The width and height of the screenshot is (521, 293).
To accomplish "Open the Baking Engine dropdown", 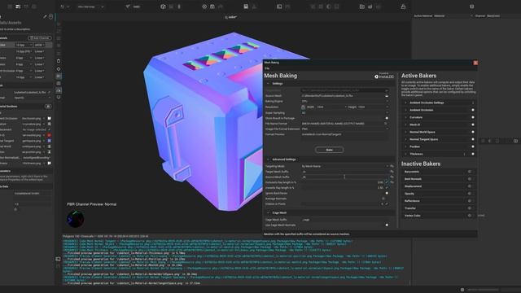I will (x=345, y=101).
